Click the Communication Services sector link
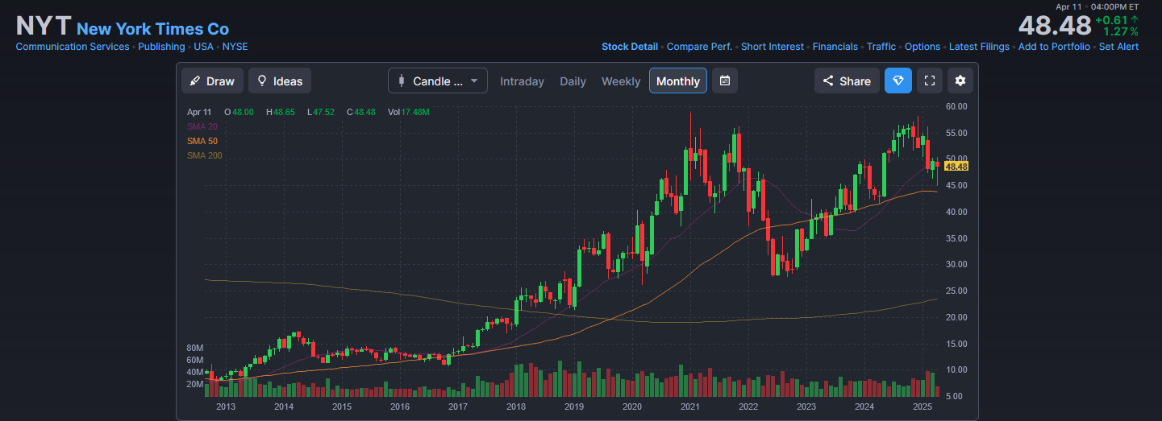 (x=73, y=47)
